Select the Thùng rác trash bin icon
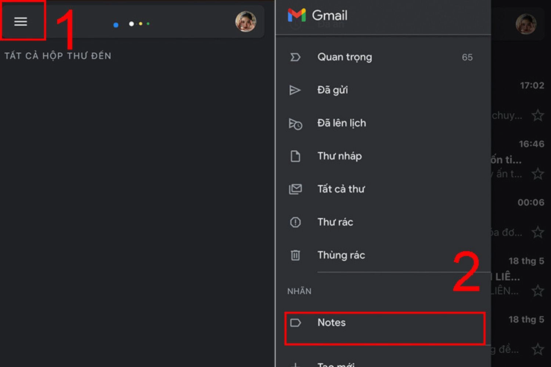551x367 pixels. point(295,255)
